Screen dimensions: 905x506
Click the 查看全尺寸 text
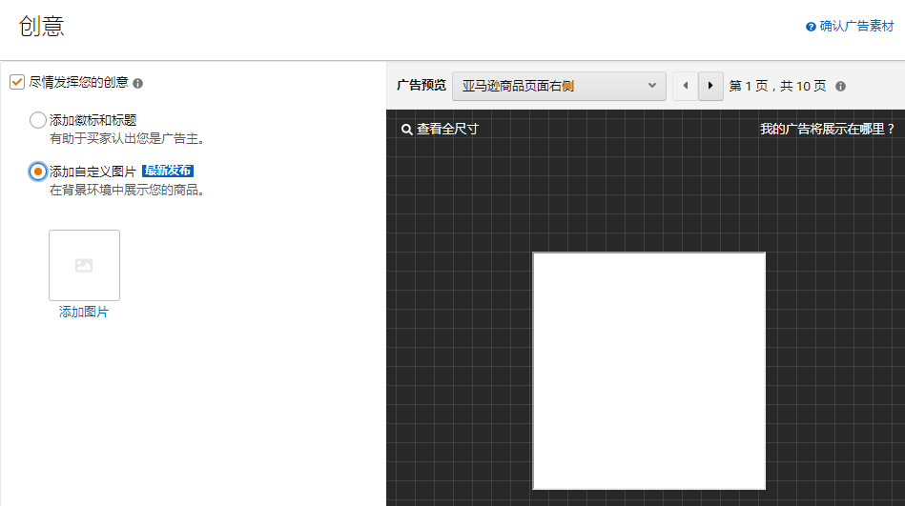(447, 130)
